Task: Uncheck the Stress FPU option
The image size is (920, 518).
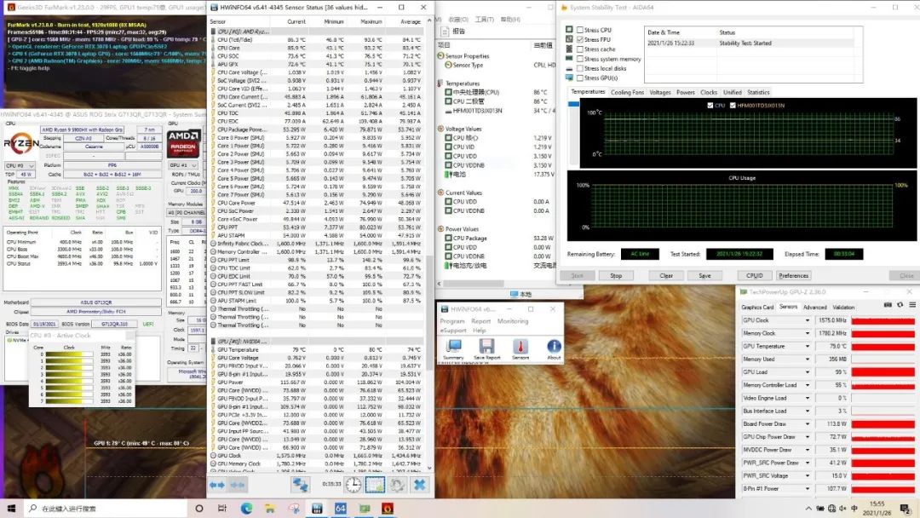Action: pos(580,39)
